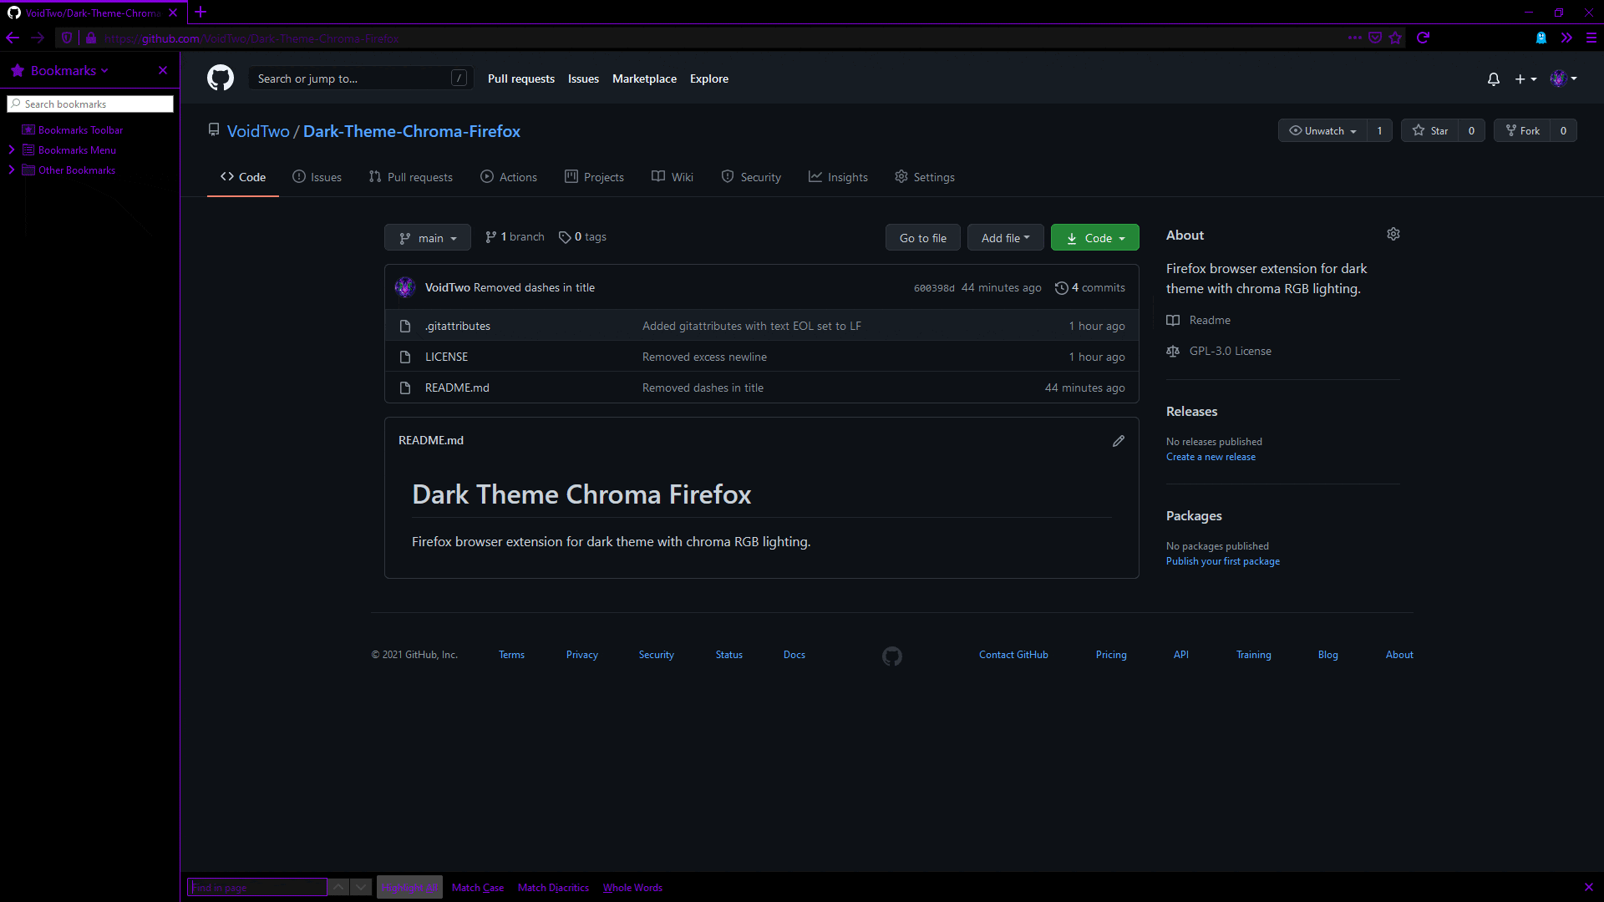Toggle Match Case option
This screenshot has height=902, width=1604.
click(478, 888)
